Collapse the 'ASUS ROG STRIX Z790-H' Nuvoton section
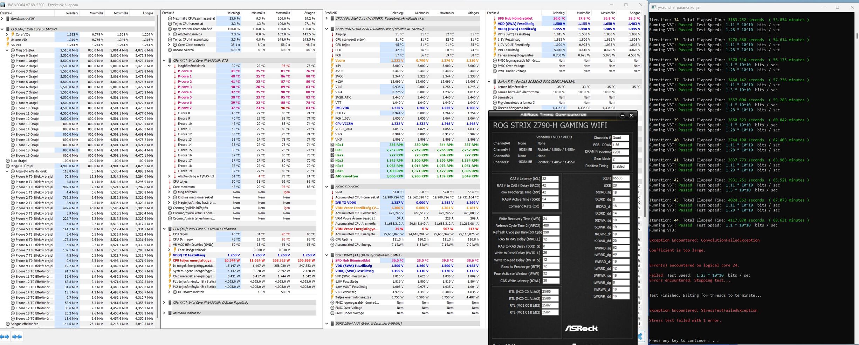 tap(327, 29)
